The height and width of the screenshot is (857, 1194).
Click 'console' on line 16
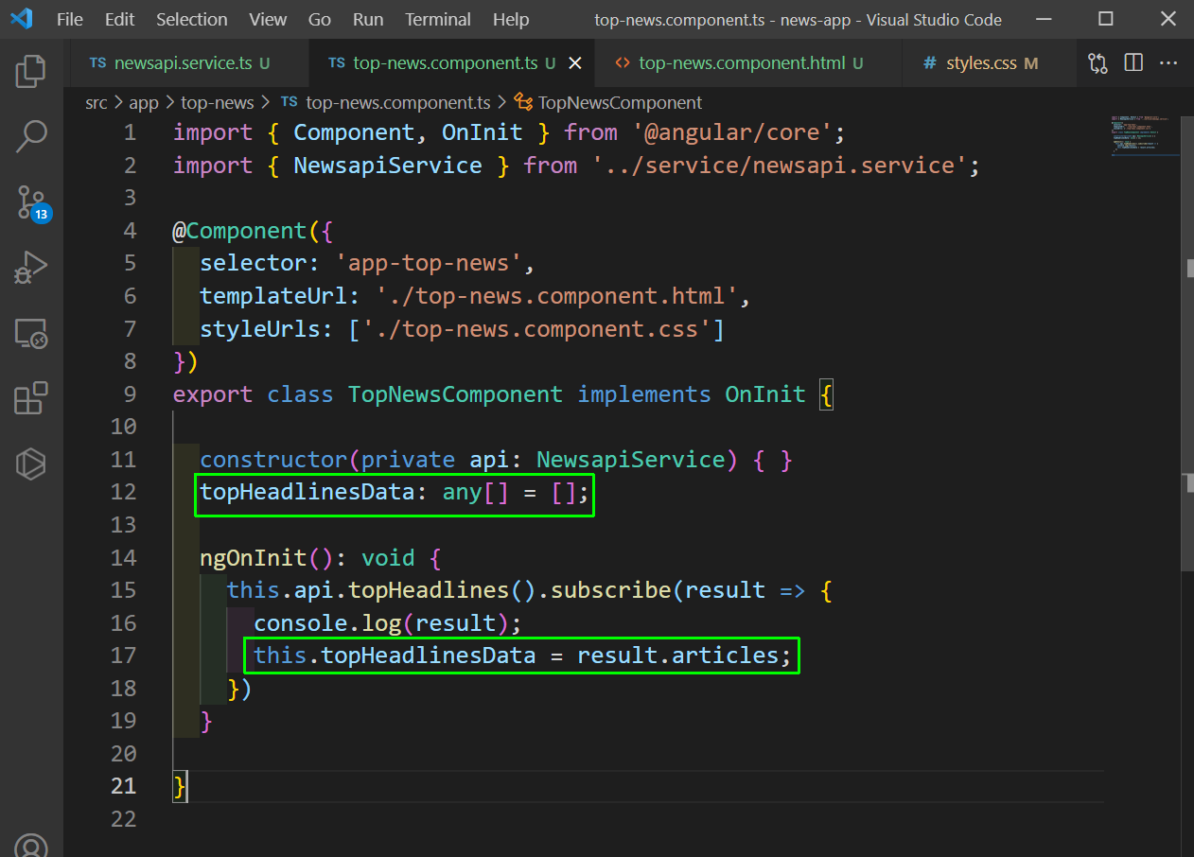[301, 622]
